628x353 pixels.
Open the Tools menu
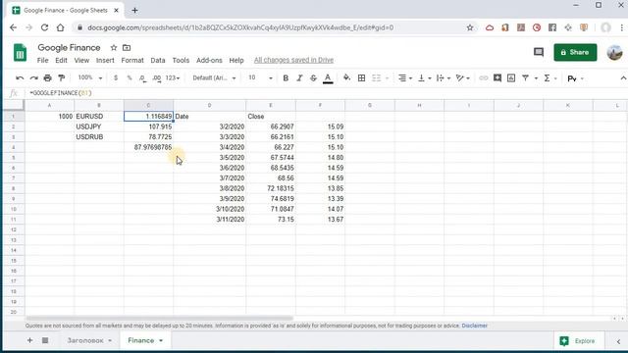pos(181,60)
